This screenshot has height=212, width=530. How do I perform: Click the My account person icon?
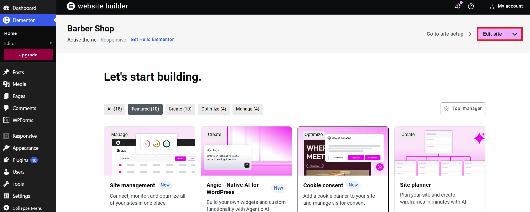492,6
